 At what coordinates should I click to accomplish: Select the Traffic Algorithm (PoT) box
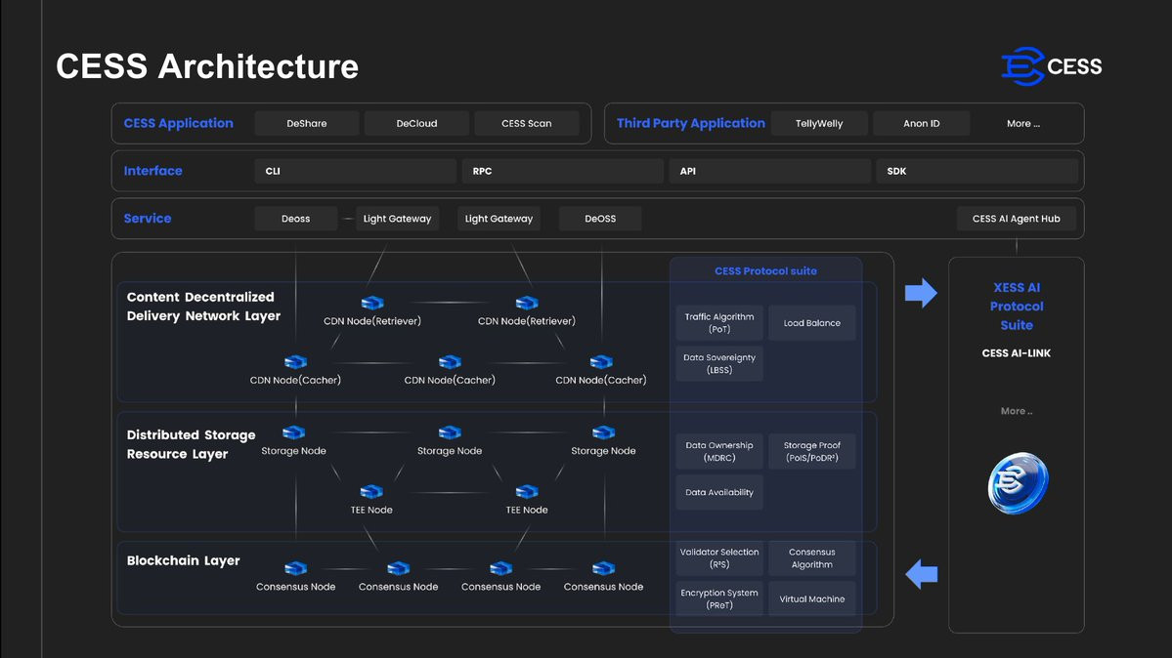719,322
